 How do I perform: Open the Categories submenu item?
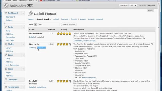pyautogui.click(x=10, y=37)
